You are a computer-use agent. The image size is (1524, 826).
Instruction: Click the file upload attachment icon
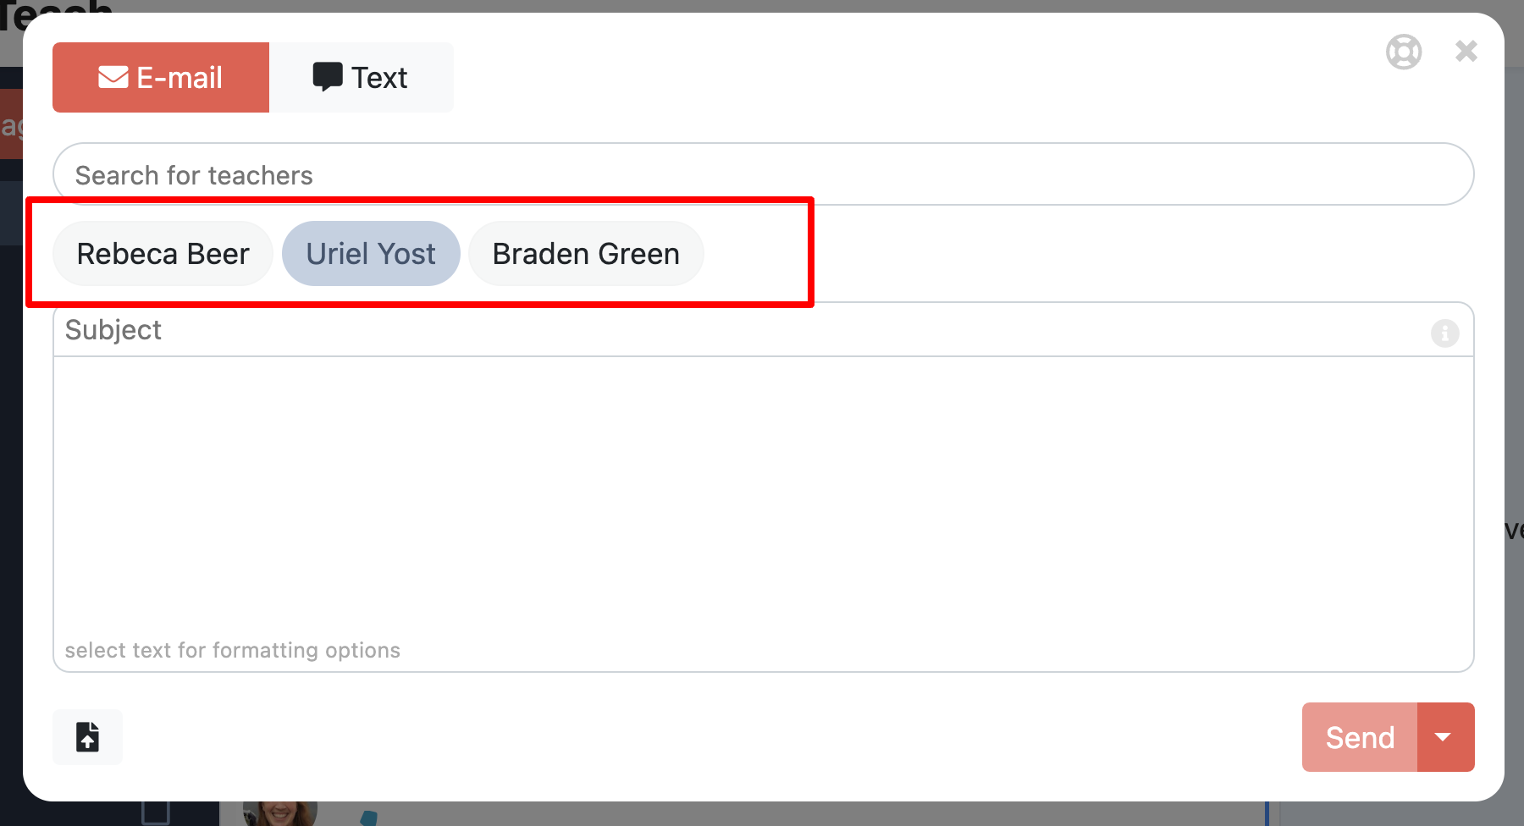[88, 737]
